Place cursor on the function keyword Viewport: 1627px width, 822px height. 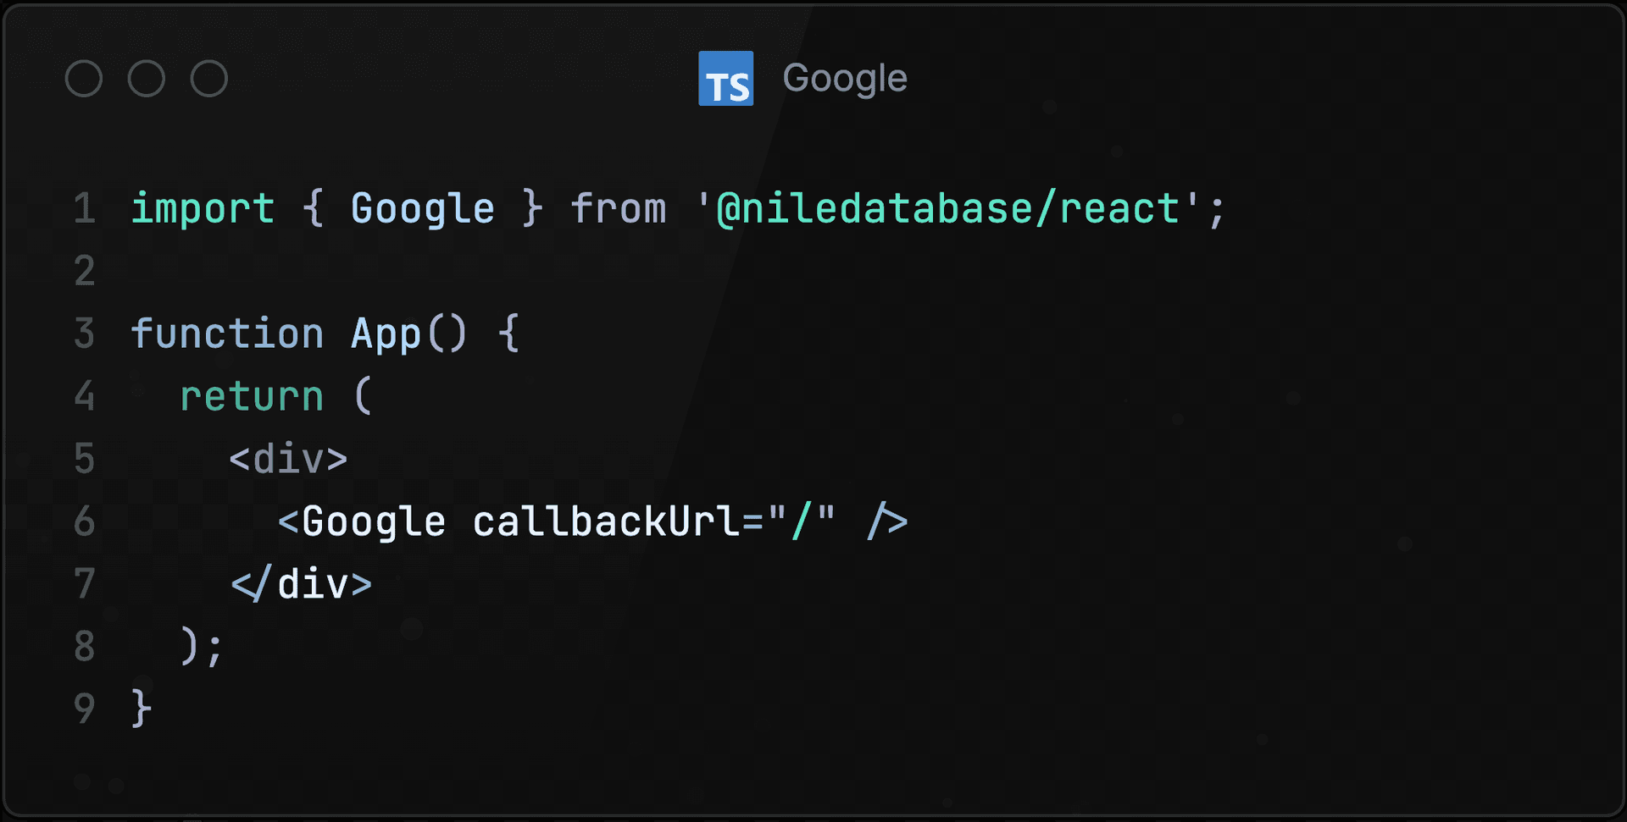pos(227,334)
